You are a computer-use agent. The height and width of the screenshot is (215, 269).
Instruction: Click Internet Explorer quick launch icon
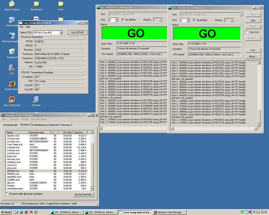tap(21, 212)
